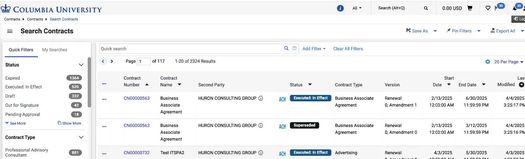Image resolution: width=525 pixels, height=159 pixels.
Task: Open End Date column sort dropdown
Action: tap(484, 85)
